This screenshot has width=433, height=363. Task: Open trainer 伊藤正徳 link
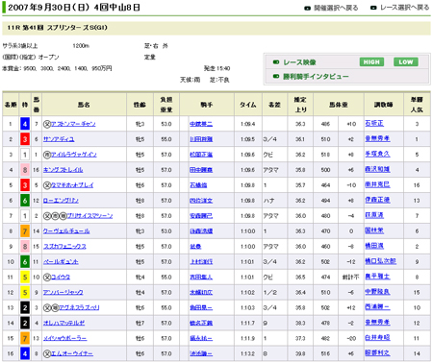377,200
